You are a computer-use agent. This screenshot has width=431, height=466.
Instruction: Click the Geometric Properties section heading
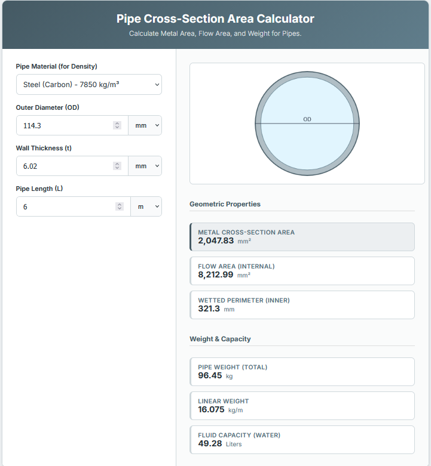[x=225, y=204]
